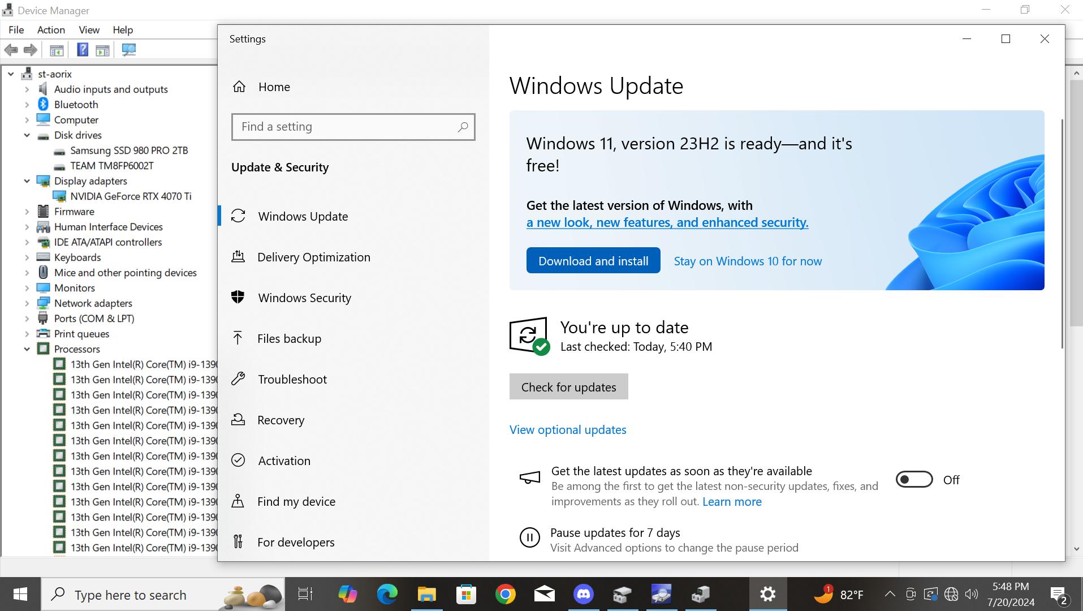Expand the Monitors category

[x=27, y=288]
